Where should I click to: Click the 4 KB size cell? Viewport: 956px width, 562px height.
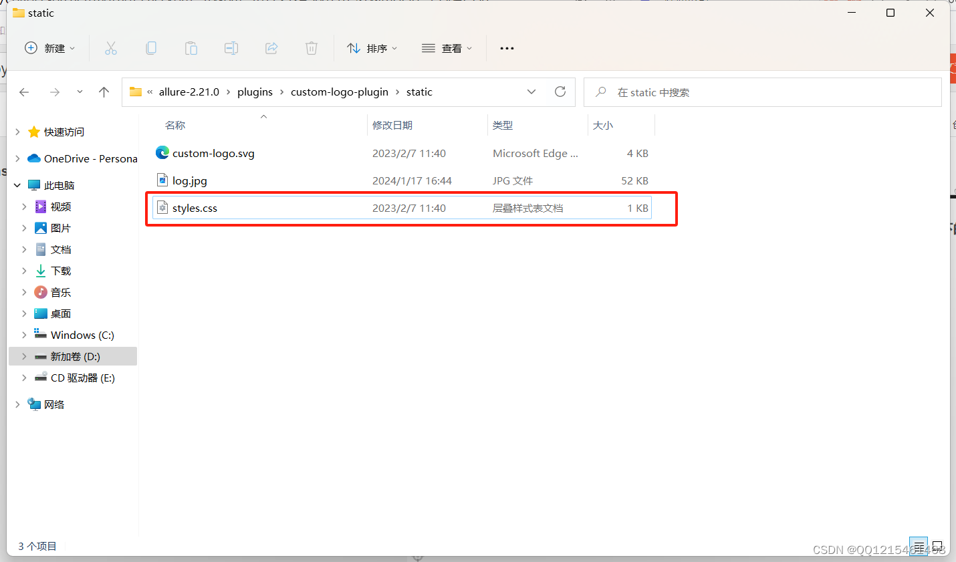638,154
